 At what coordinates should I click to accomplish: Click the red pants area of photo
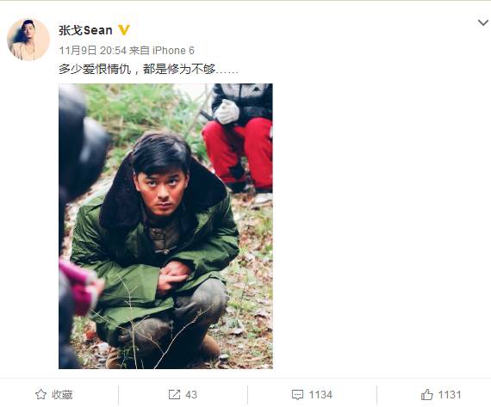click(239, 151)
